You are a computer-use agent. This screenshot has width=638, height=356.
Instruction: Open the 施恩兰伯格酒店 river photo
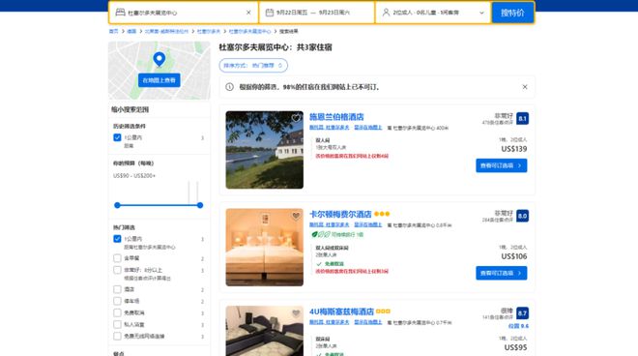pyautogui.click(x=265, y=150)
